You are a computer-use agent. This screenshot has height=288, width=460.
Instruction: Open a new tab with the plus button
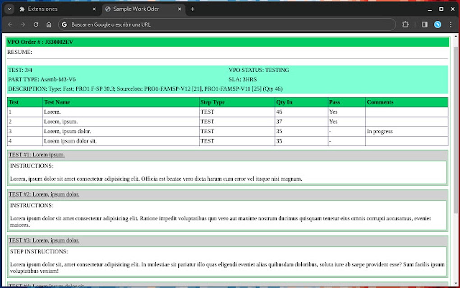click(193, 9)
